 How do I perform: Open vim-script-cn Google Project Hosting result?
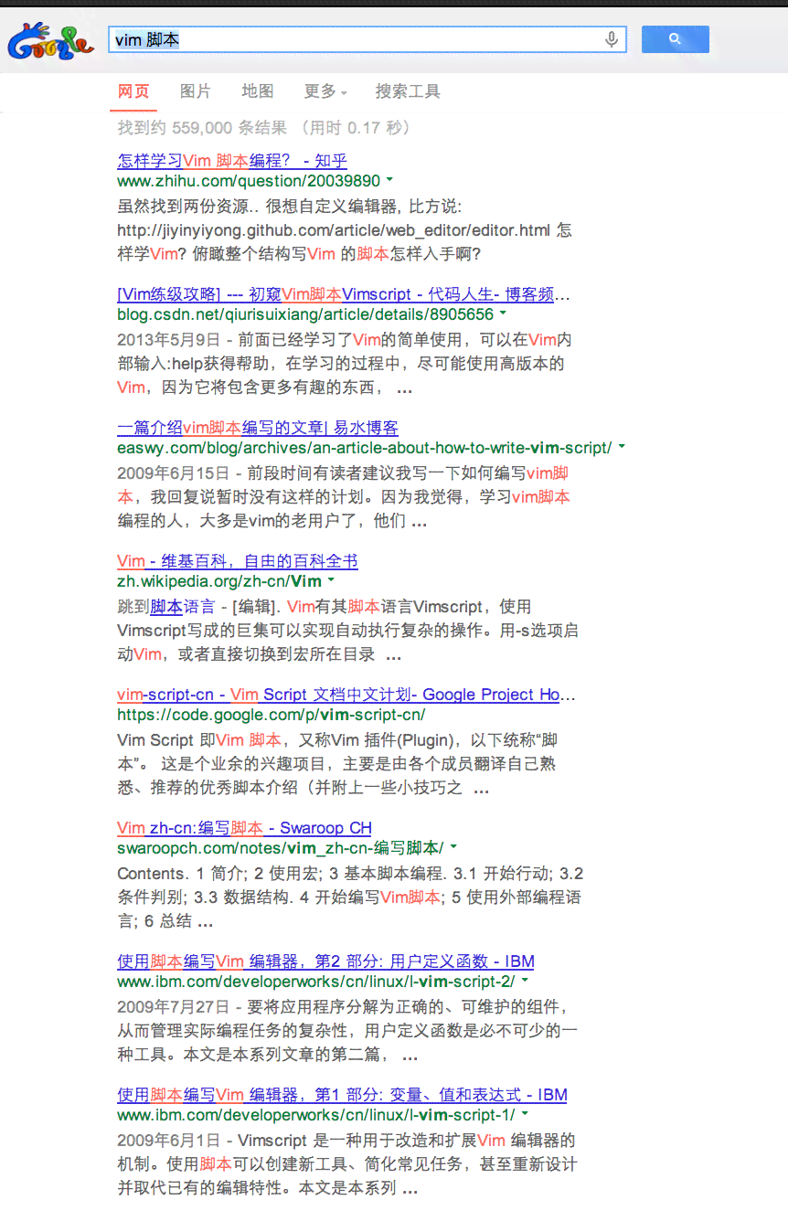point(346,695)
